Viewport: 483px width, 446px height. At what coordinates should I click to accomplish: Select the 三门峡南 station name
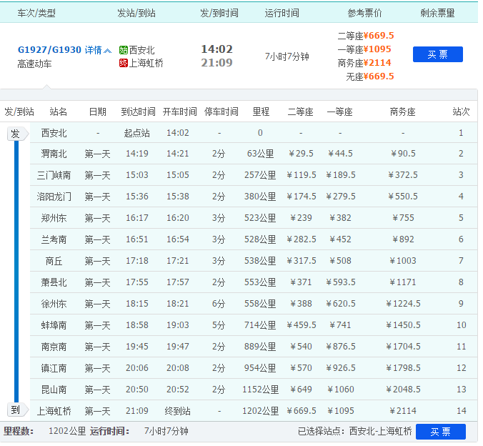[x=54, y=175]
